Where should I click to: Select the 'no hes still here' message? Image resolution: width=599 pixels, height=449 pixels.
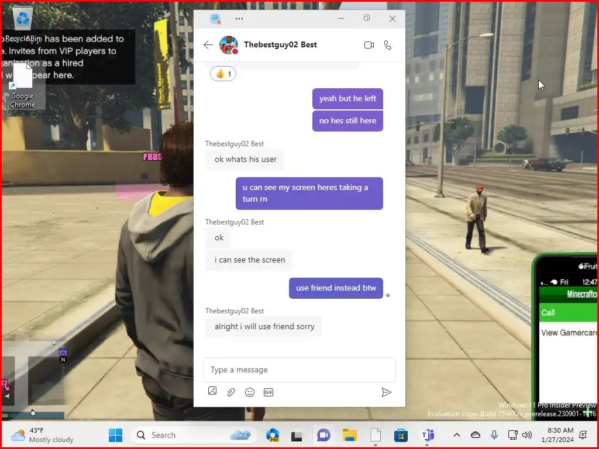[x=347, y=120]
